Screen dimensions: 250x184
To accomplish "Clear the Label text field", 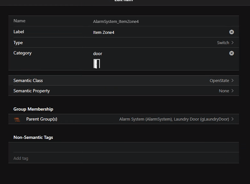I will pos(232,32).
